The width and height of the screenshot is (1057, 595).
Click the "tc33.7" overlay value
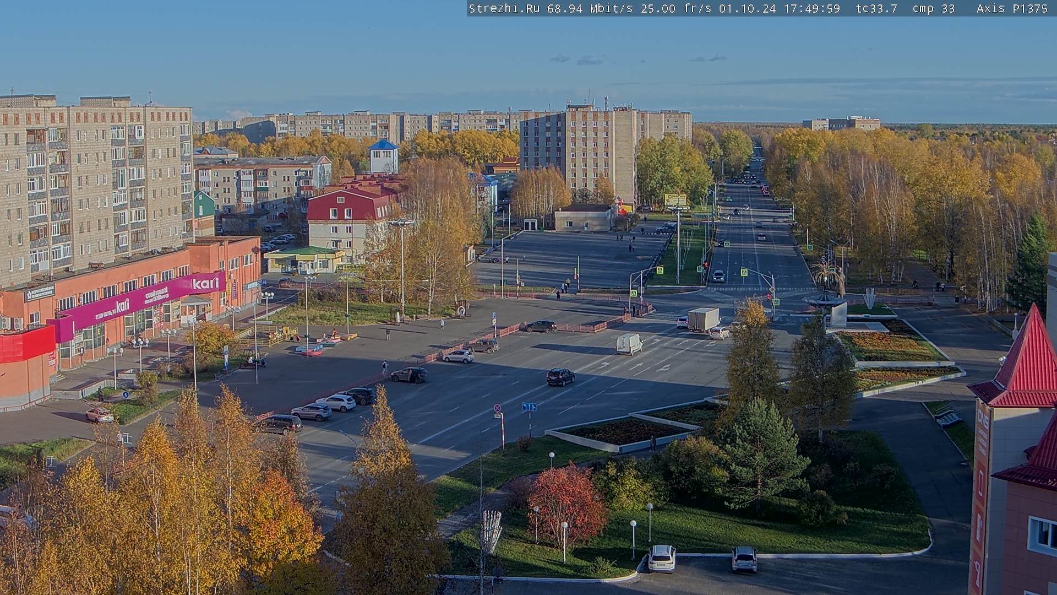(x=876, y=8)
